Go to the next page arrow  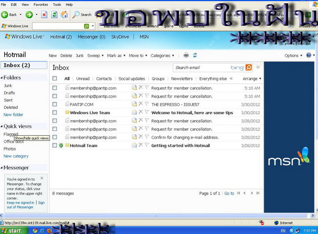252,193
